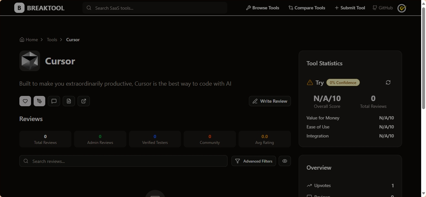
Task: Click the warning triangle next to Try
Action: [310, 82]
